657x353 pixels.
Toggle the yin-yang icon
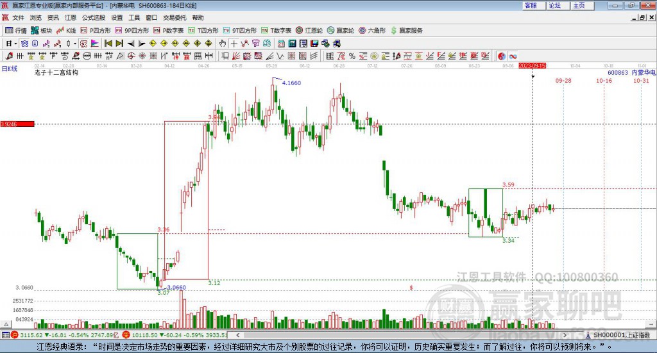[x=502, y=56]
